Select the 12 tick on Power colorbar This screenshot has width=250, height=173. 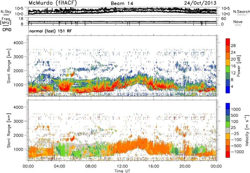(x=233, y=73)
